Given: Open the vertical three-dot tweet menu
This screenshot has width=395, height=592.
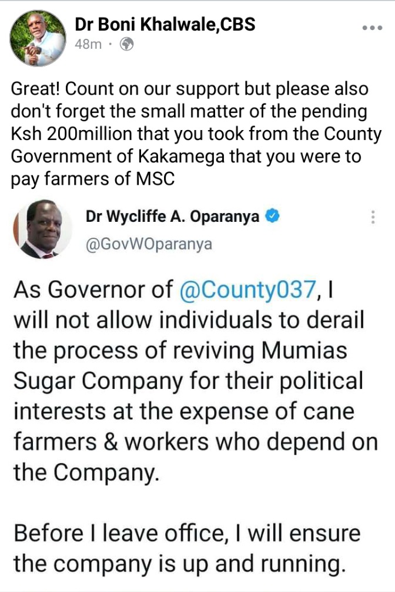Looking at the screenshot, I should pyautogui.click(x=373, y=217).
